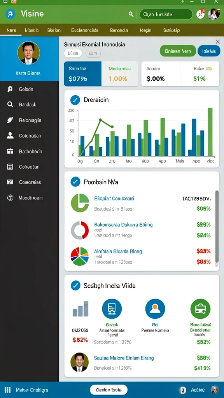This screenshot has height=398, width=224.
Task: Click the Clenlon ßsöla button
Action: pyautogui.click(x=109, y=390)
